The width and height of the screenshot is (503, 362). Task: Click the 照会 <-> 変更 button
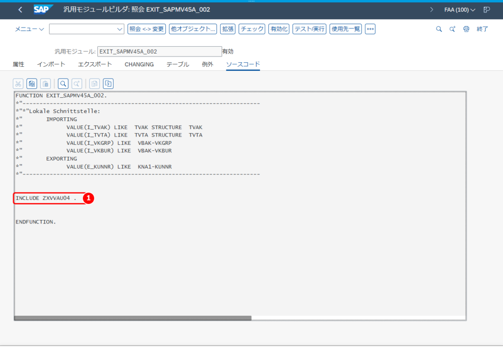[146, 29]
